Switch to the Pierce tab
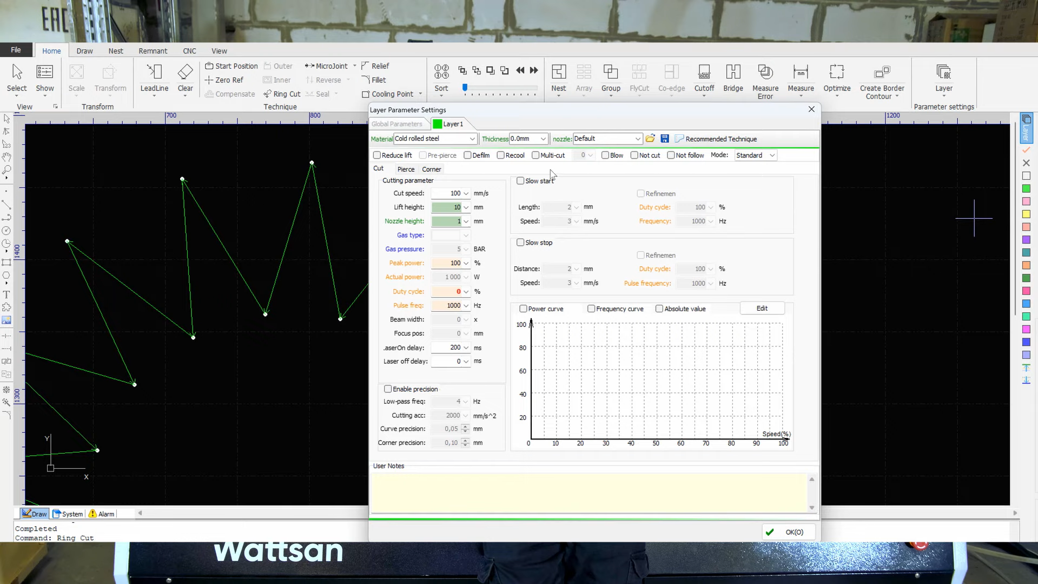Screen dimensions: 1038x584 point(406,169)
